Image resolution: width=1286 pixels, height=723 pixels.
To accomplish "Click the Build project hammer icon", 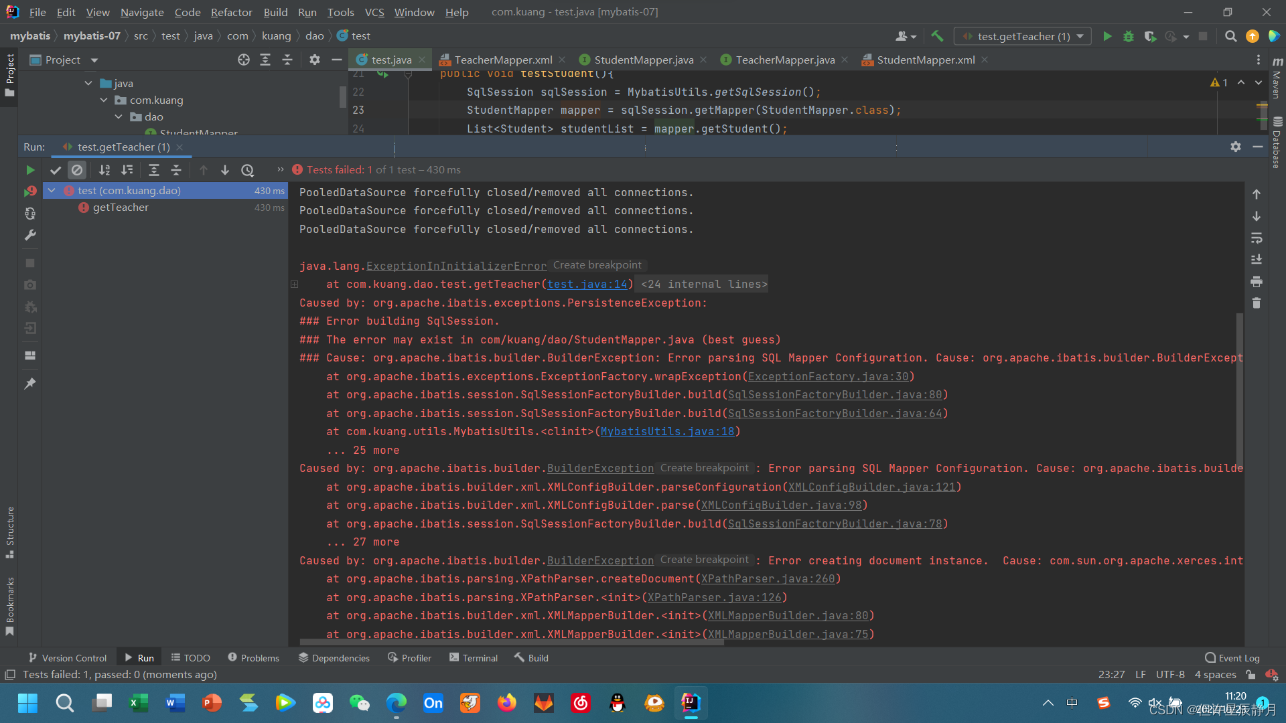I will (937, 36).
